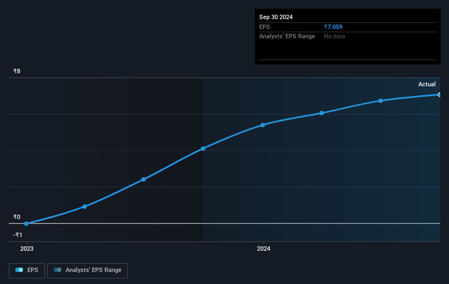Click the EPS data point at ₹0 in 2023

coord(26,224)
